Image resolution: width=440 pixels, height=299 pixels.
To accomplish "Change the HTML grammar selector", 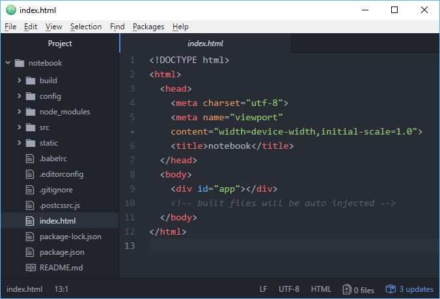I will coord(321,289).
